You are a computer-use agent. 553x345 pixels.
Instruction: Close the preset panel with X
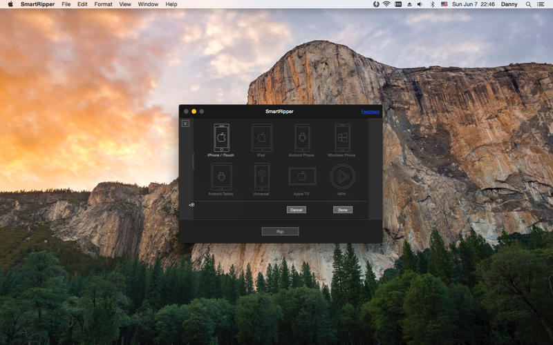pyautogui.click(x=185, y=124)
